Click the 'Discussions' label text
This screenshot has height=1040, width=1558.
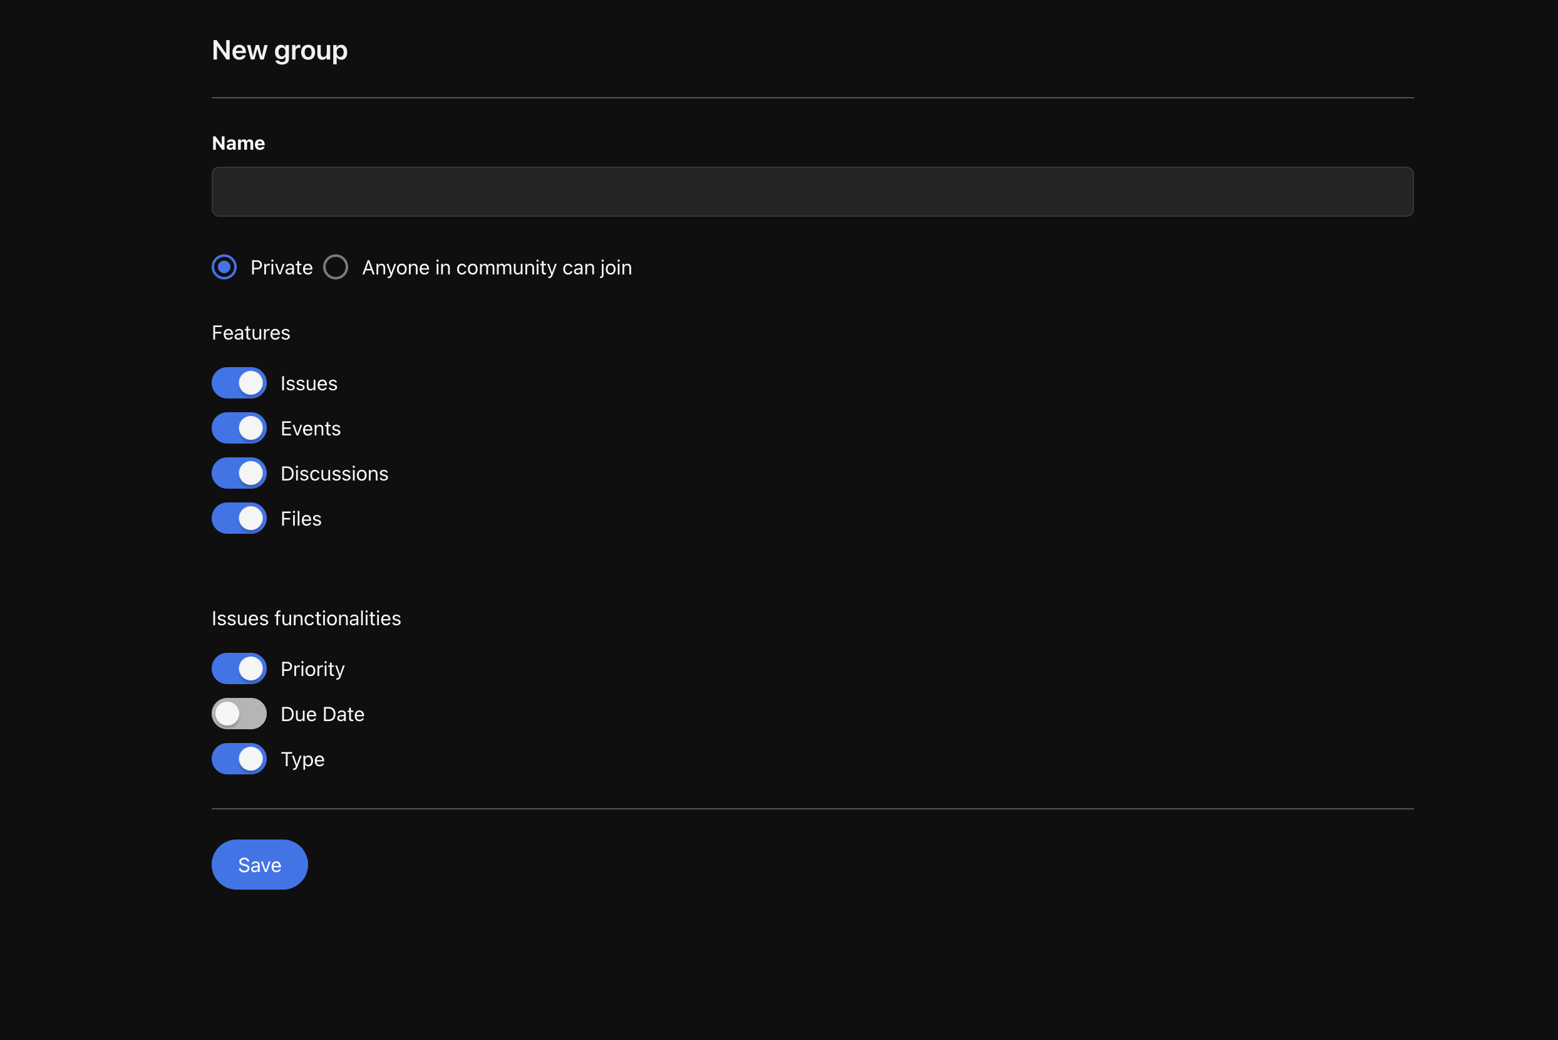334,474
